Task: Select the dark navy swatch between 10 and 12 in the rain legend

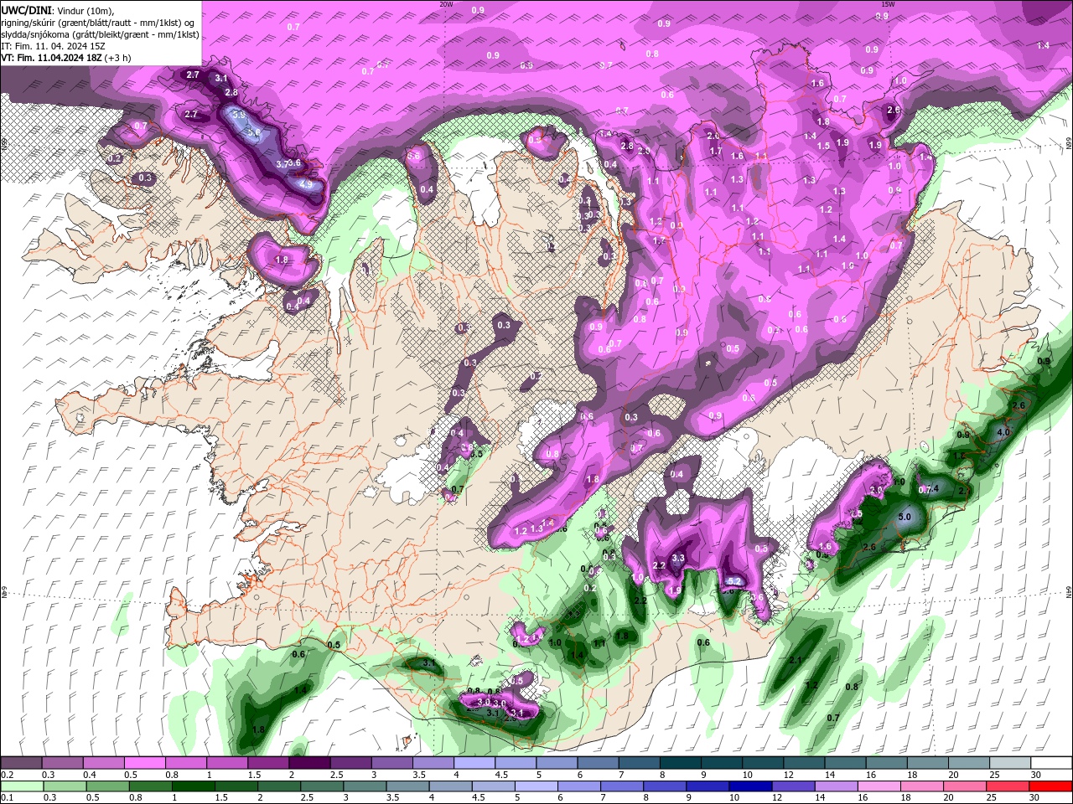Action: (x=749, y=786)
